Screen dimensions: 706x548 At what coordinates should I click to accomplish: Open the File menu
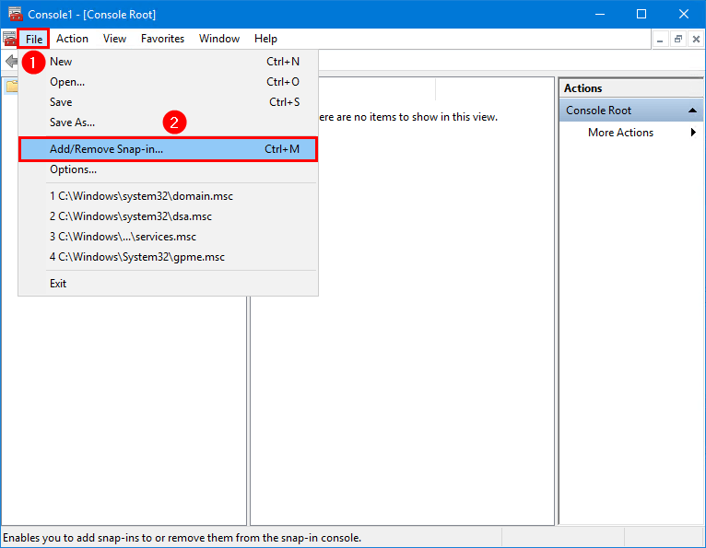tap(34, 39)
